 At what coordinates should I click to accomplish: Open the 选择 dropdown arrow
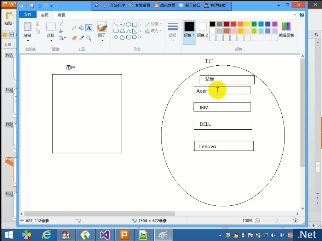tap(51, 40)
